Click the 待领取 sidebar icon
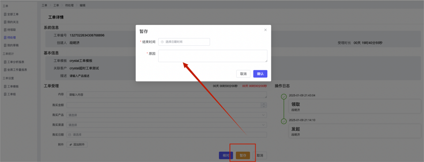 click(5, 30)
